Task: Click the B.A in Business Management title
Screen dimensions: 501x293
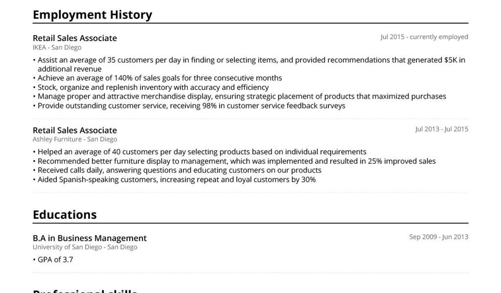Action: 90,238
